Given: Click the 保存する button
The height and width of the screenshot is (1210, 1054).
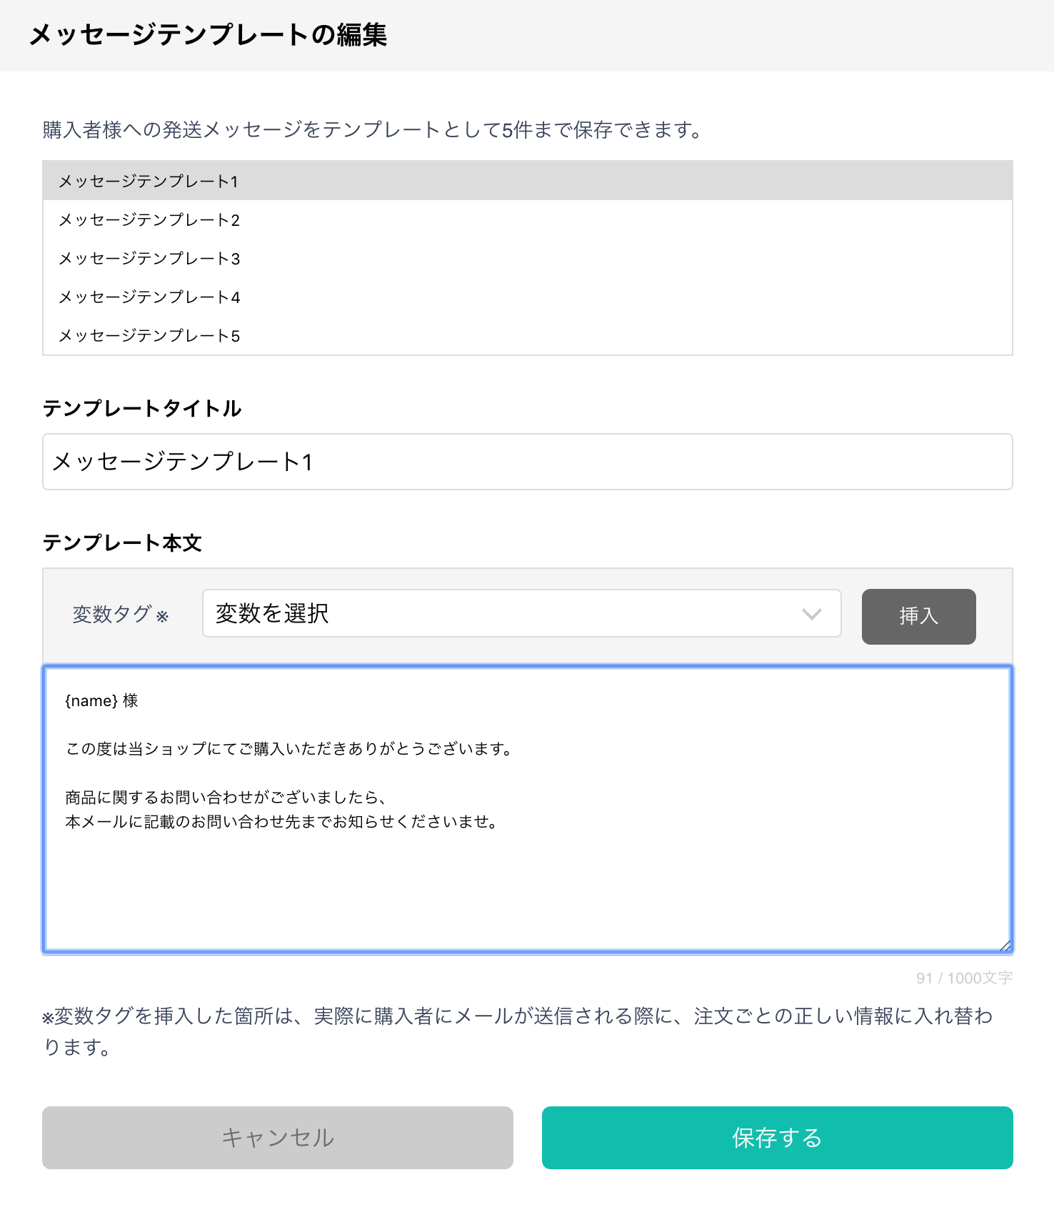Looking at the screenshot, I should 777,1137.
